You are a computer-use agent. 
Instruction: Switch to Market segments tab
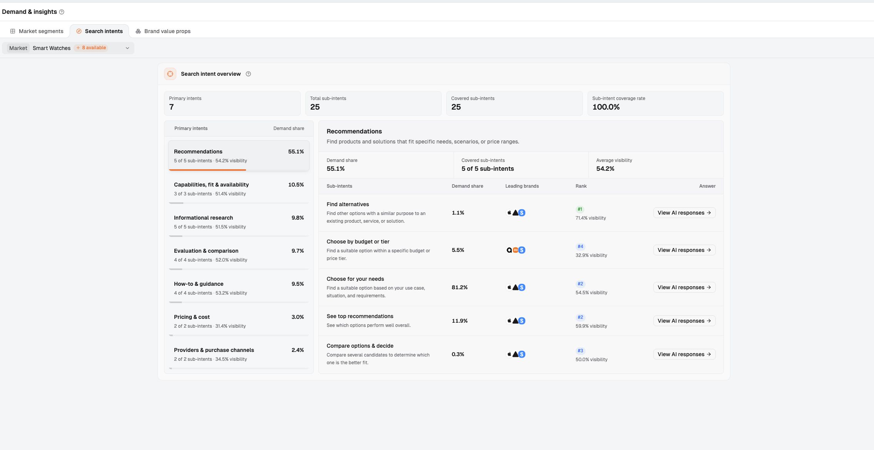[x=37, y=31]
